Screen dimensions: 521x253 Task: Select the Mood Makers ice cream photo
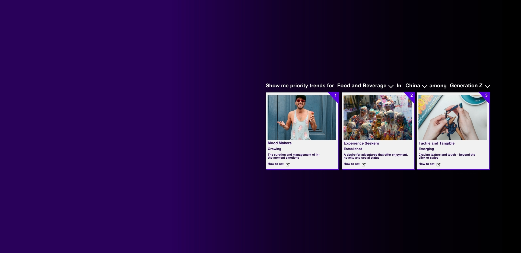pyautogui.click(x=302, y=117)
